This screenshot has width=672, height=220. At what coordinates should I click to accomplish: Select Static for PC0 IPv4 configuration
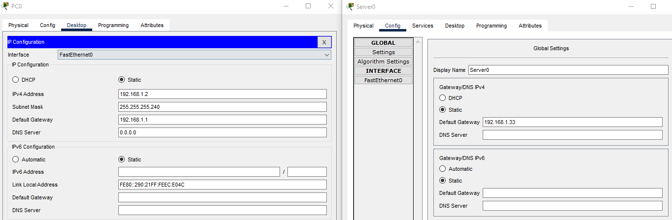122,80
